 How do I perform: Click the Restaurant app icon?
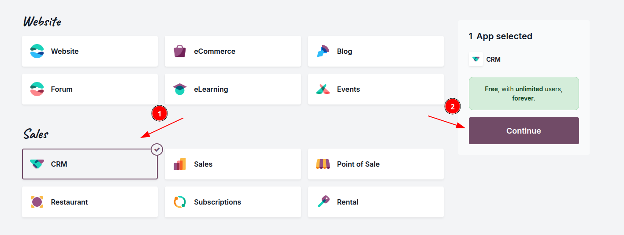pyautogui.click(x=37, y=202)
